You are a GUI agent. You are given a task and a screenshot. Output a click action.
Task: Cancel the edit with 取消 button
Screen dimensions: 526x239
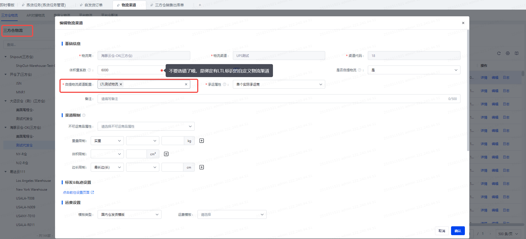[442, 231]
